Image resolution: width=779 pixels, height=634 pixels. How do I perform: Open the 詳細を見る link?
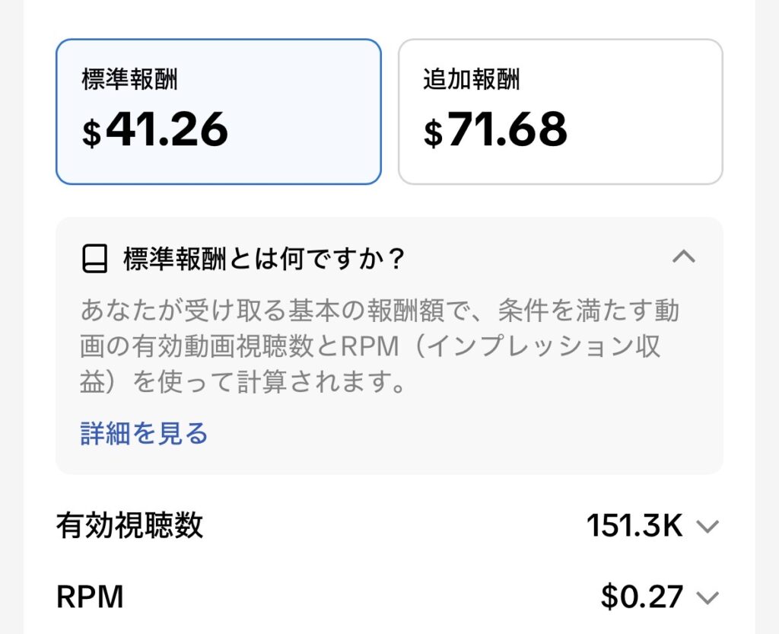[144, 433]
